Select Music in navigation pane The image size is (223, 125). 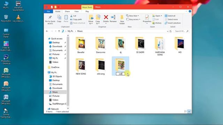point(55,92)
